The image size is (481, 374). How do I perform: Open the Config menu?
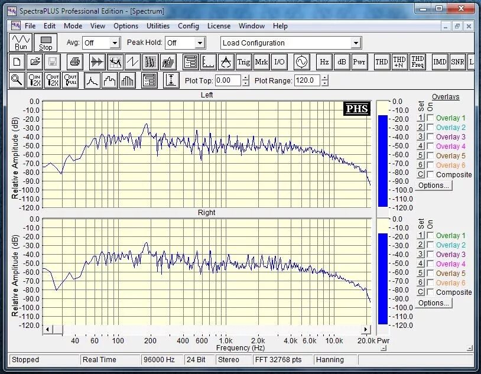(188, 26)
